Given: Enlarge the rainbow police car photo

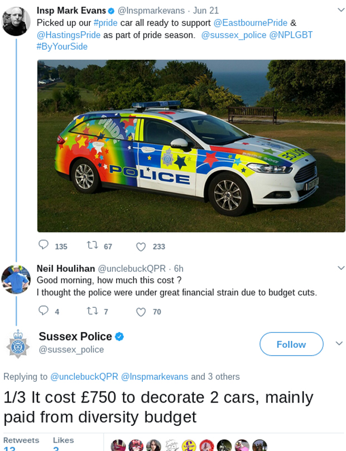Looking at the screenshot, I should pyautogui.click(x=191, y=146).
